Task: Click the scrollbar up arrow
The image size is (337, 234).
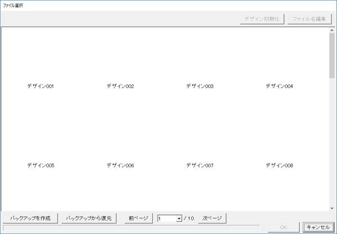Action: pos(332,30)
